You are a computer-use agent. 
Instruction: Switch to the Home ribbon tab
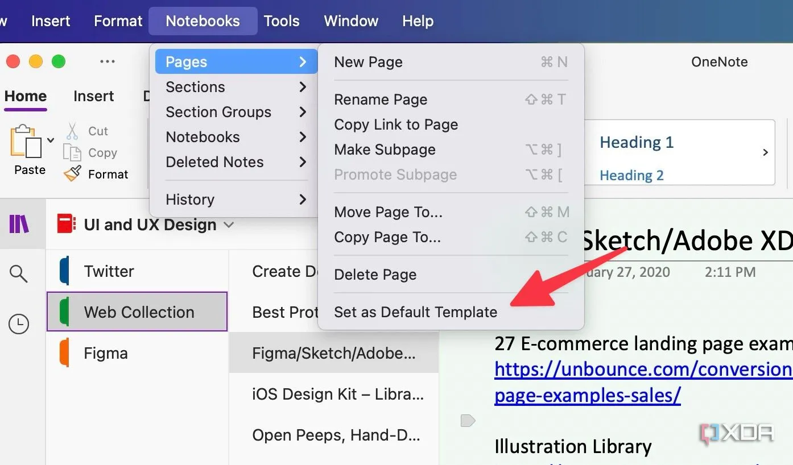coord(26,96)
